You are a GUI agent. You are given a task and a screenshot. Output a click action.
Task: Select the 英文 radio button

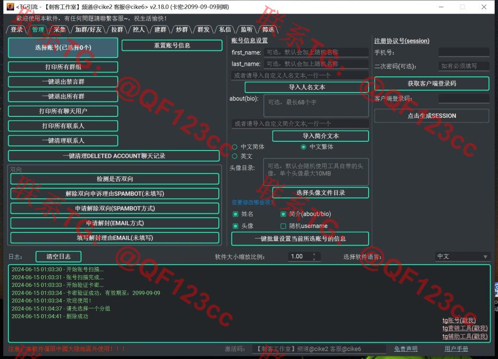242,156
